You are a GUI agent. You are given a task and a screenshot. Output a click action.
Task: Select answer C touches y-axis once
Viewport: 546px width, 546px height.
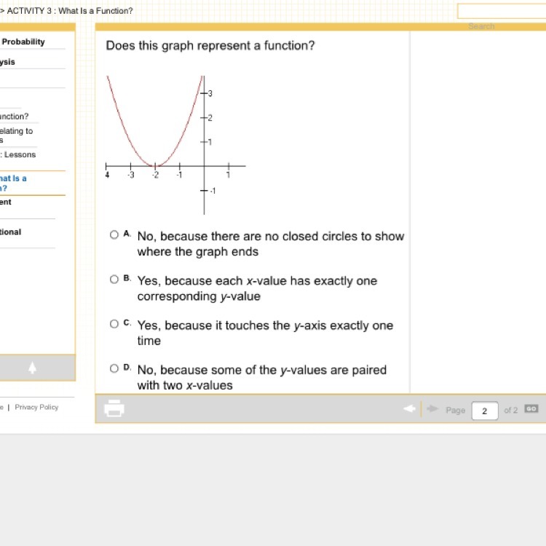tap(114, 324)
